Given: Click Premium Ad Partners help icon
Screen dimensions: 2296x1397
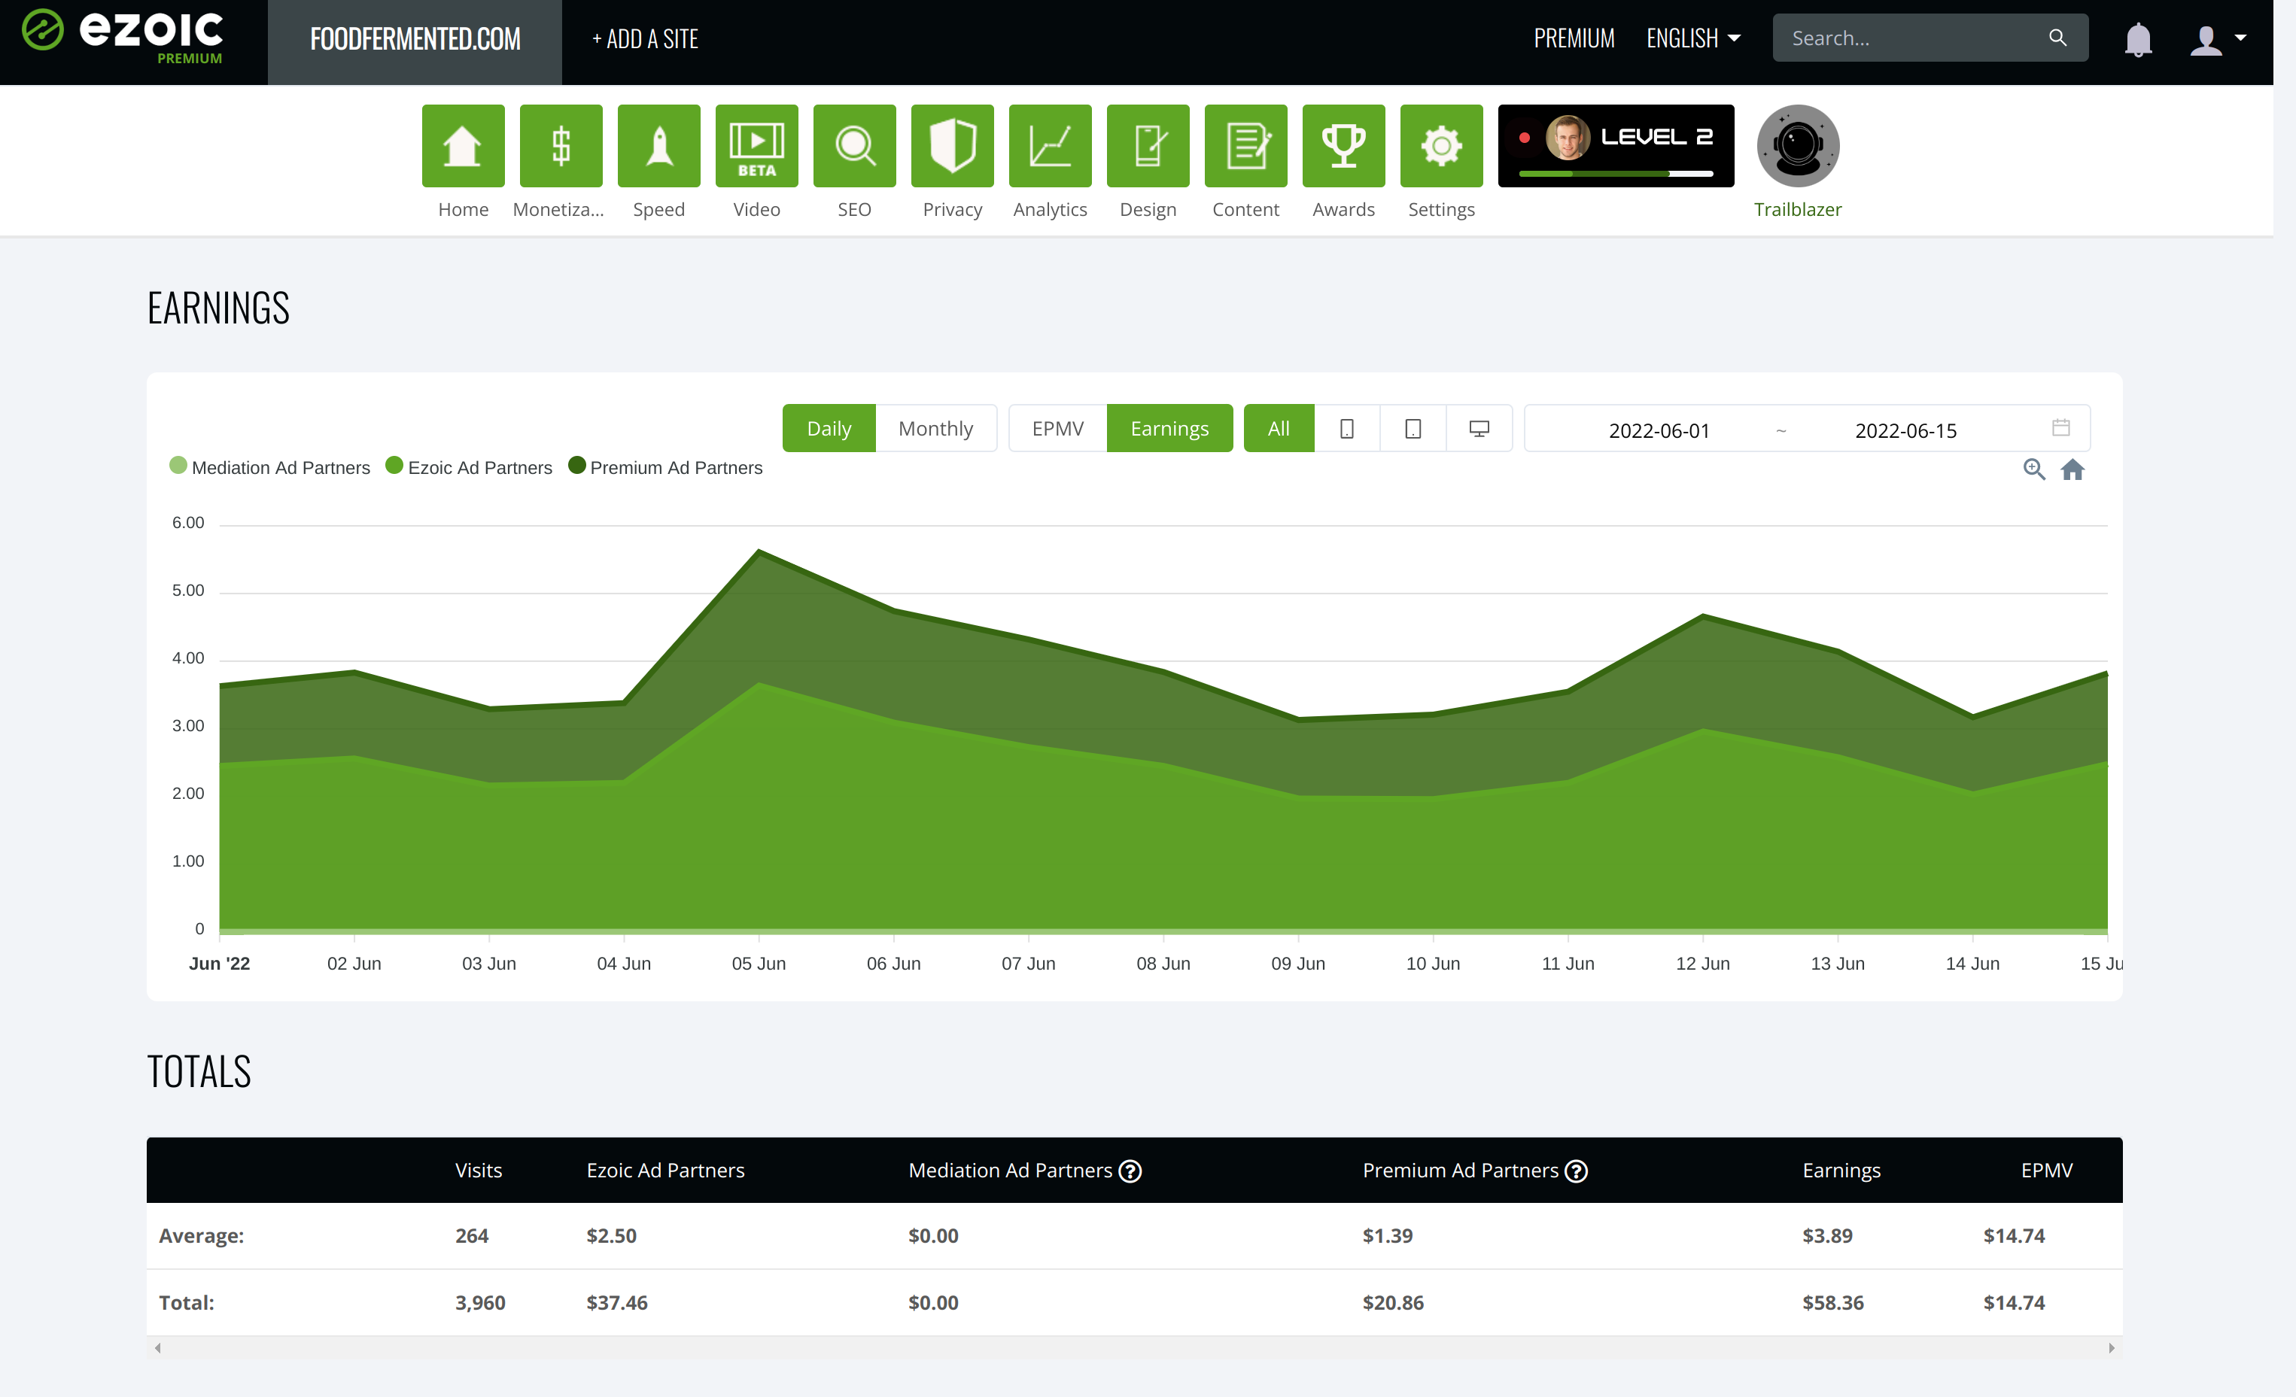Looking at the screenshot, I should (1576, 1171).
